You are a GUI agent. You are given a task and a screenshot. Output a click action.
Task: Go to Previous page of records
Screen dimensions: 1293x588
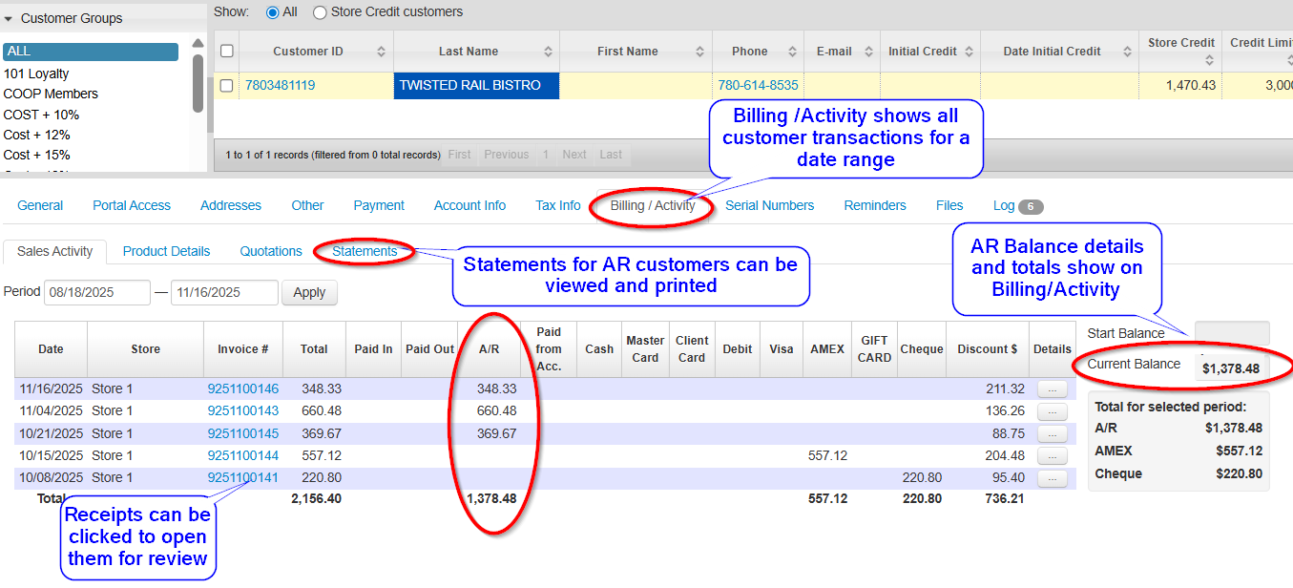[506, 154]
